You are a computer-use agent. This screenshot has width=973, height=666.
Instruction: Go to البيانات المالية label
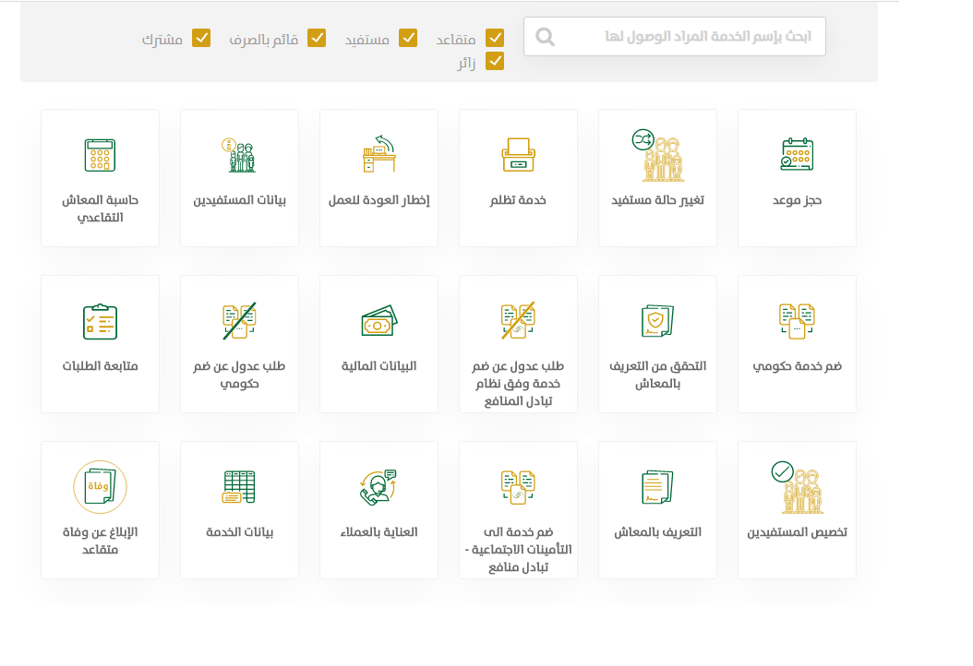(379, 366)
